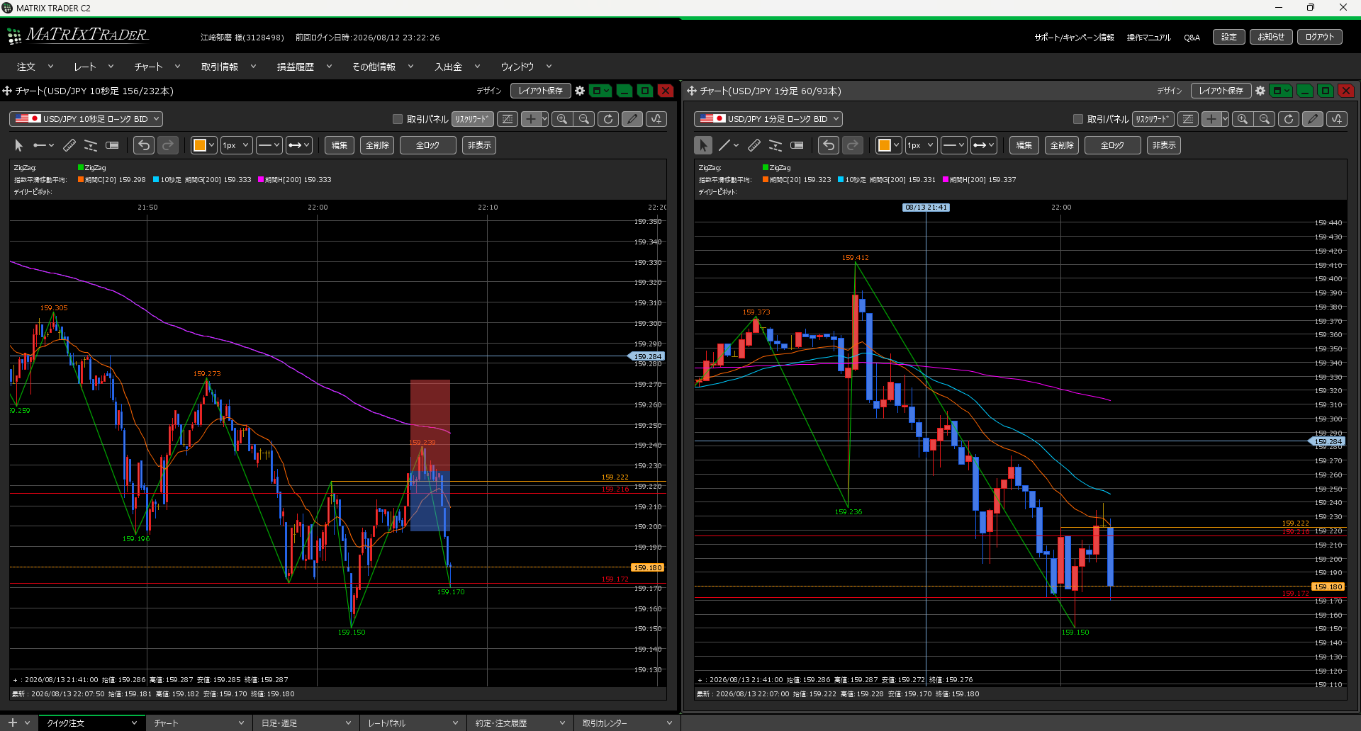Click レイアウト保存 in the 10-second chart
Viewport: 1361px width, 731px height.
click(x=540, y=91)
